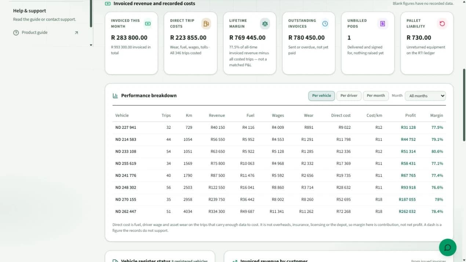Click the Wages column header
Viewport: 466px width, 262px height.
pyautogui.click(x=278, y=115)
